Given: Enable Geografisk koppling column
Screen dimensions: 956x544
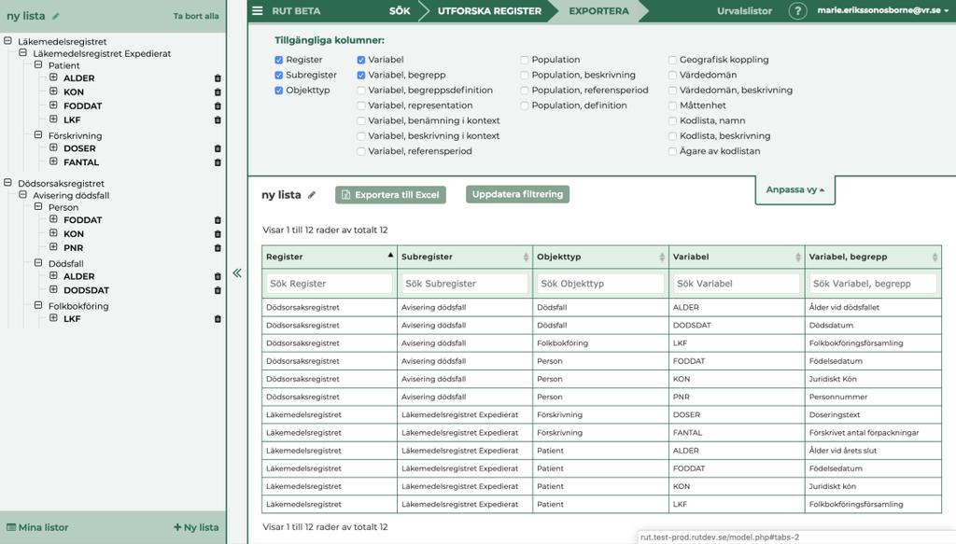Looking at the screenshot, I should pos(672,60).
